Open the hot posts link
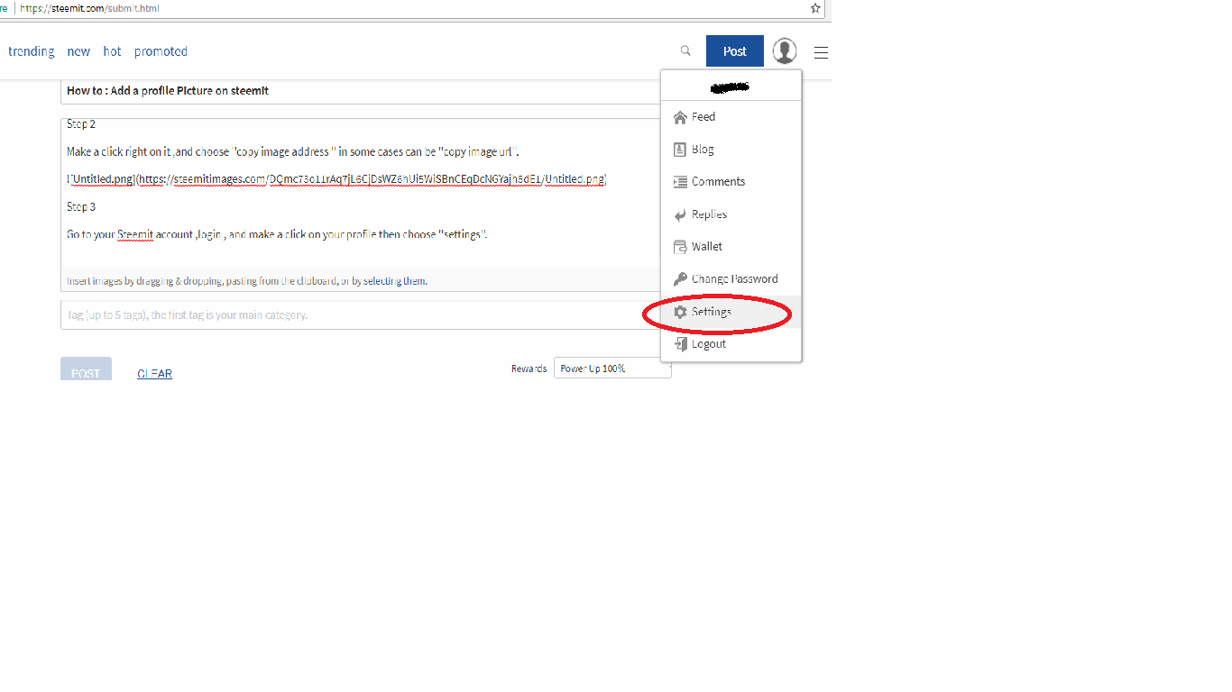 tap(112, 51)
